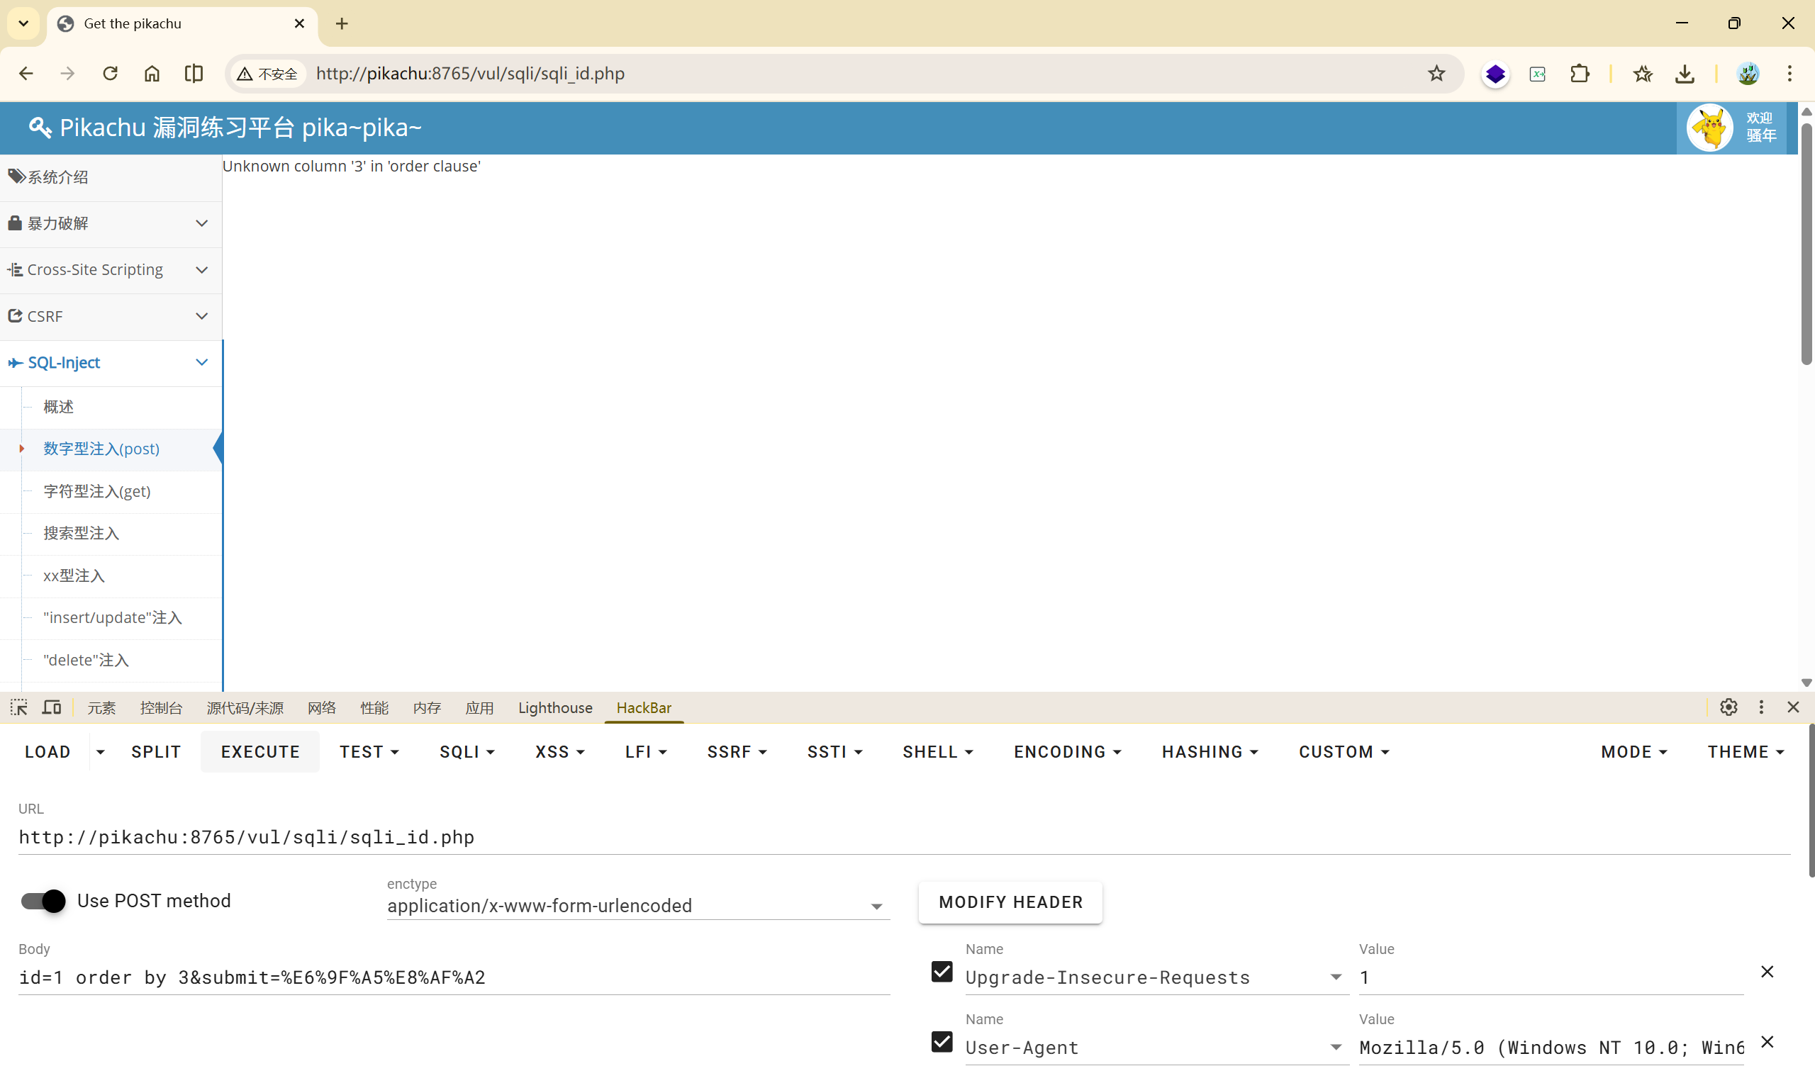Click into the Body input field
1815x1083 pixels.
(452, 977)
